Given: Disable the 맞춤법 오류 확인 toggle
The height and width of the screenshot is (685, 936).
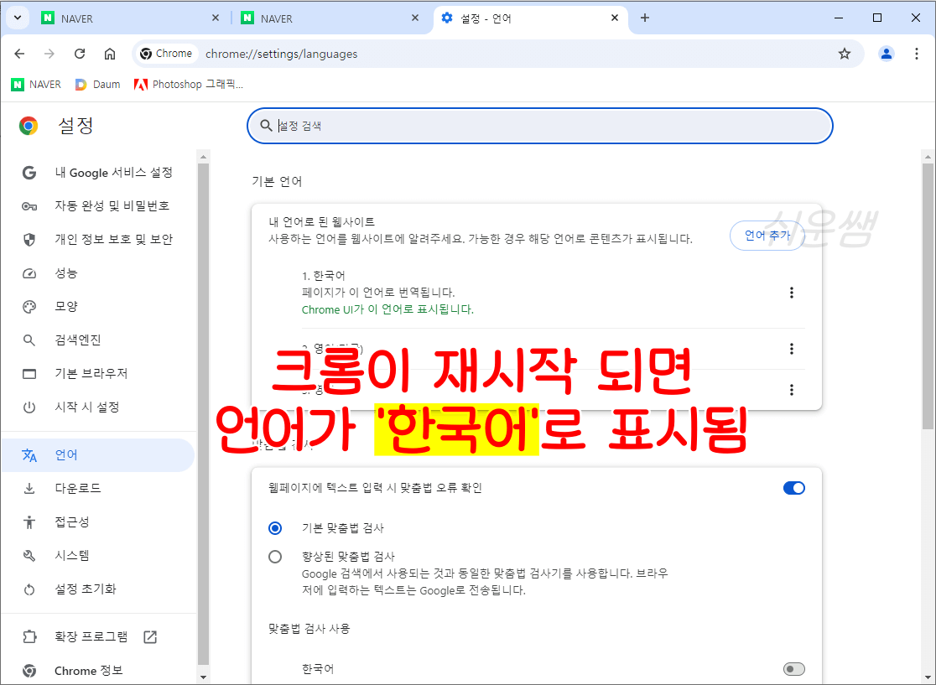Looking at the screenshot, I should (793, 487).
